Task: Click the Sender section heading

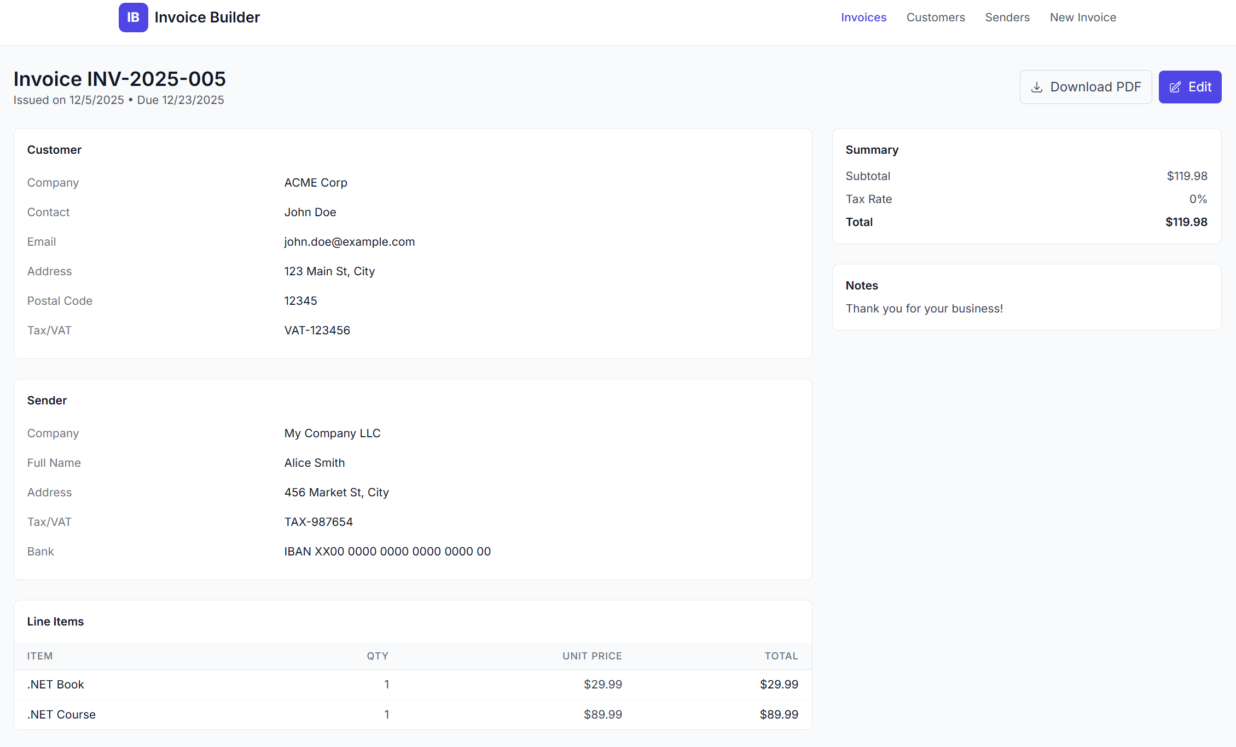Action: click(x=47, y=400)
